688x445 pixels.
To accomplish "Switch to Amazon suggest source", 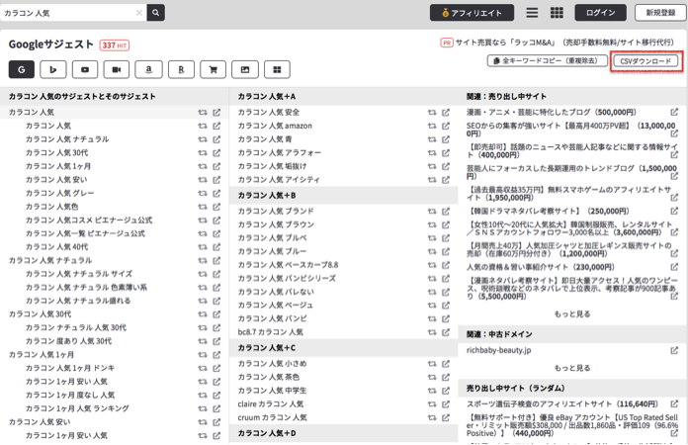I will tap(148, 69).
